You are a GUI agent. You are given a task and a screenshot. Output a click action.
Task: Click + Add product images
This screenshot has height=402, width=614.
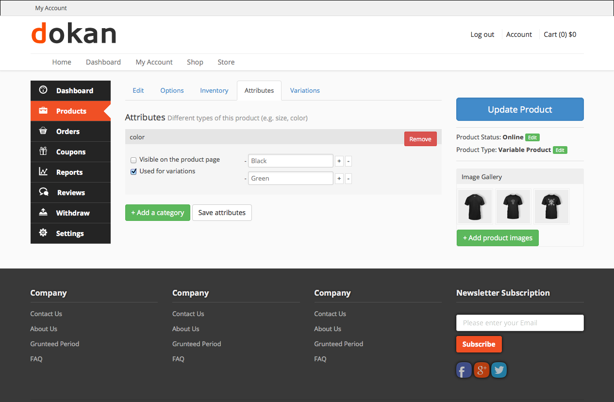[498, 238]
